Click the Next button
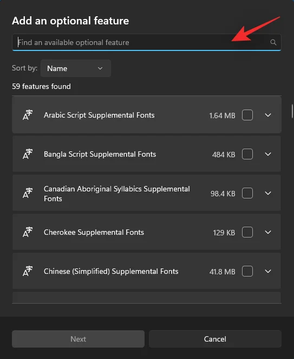Image resolution: width=294 pixels, height=359 pixels. tap(78, 339)
